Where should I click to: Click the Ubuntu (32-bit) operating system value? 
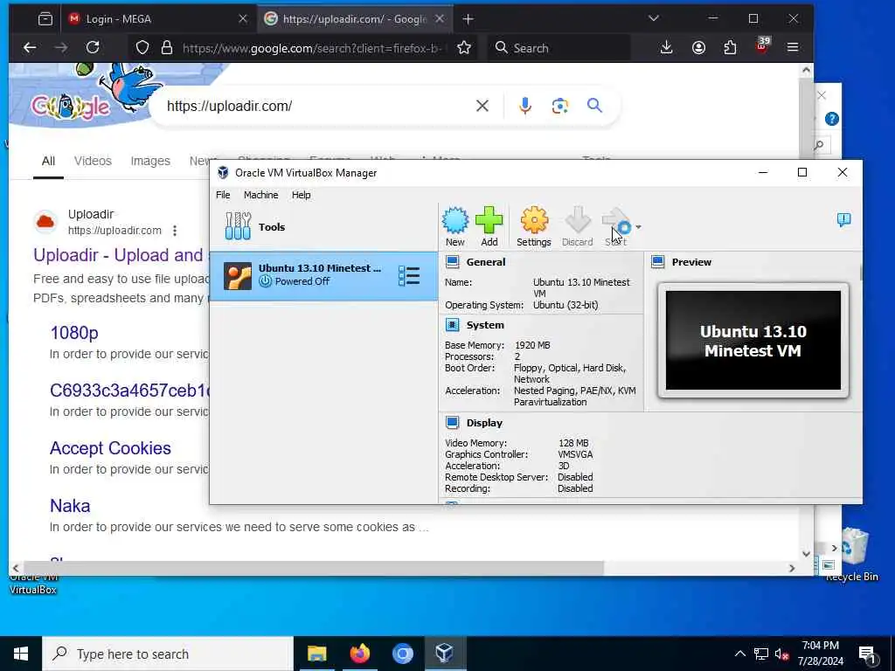[565, 305]
